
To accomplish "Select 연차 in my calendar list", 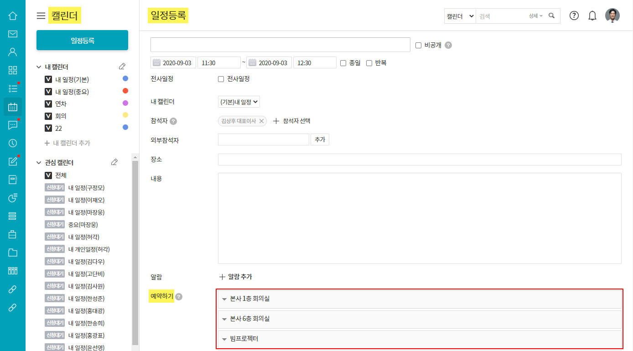I will pos(61,104).
